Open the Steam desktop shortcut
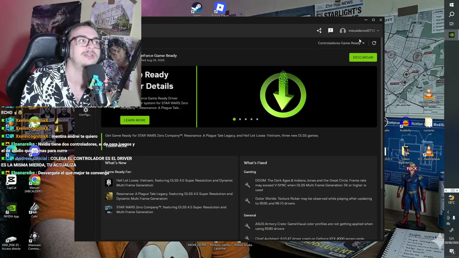 tap(197, 9)
